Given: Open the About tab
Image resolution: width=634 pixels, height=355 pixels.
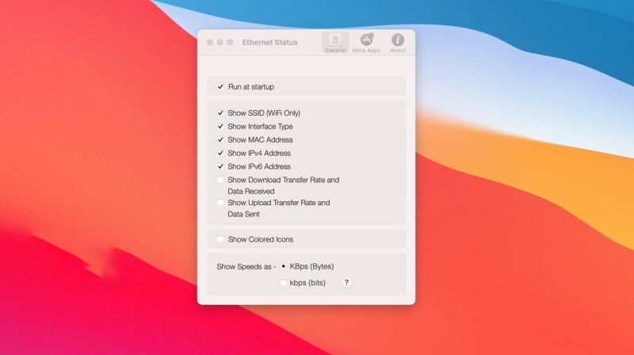Looking at the screenshot, I should point(398,43).
